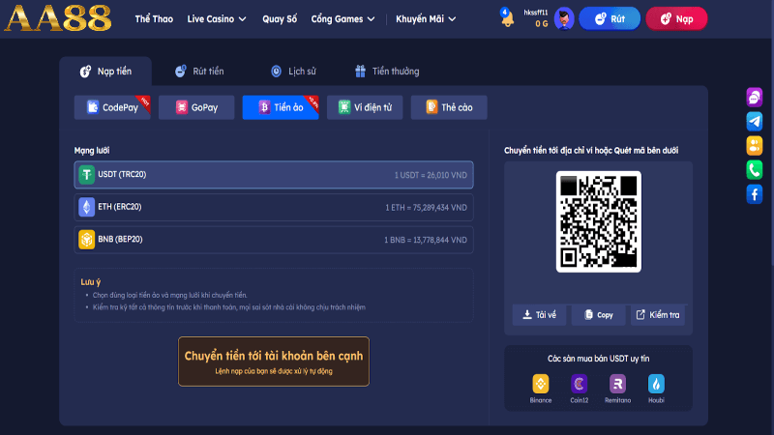Open the user avatar profile

point(564,18)
